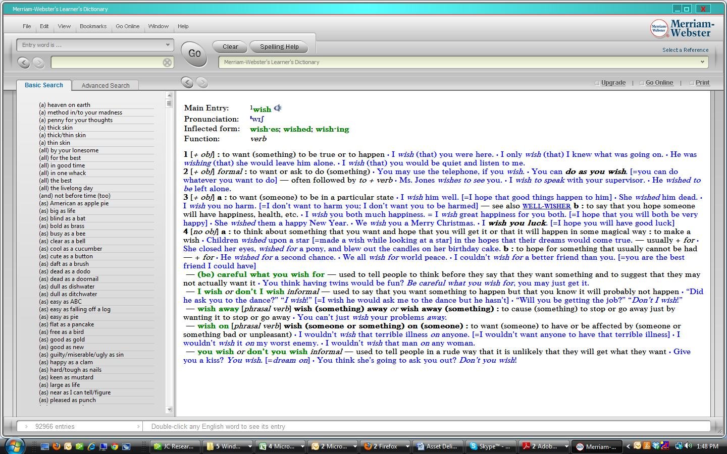Click the Print link
727x454 pixels.
pos(702,83)
